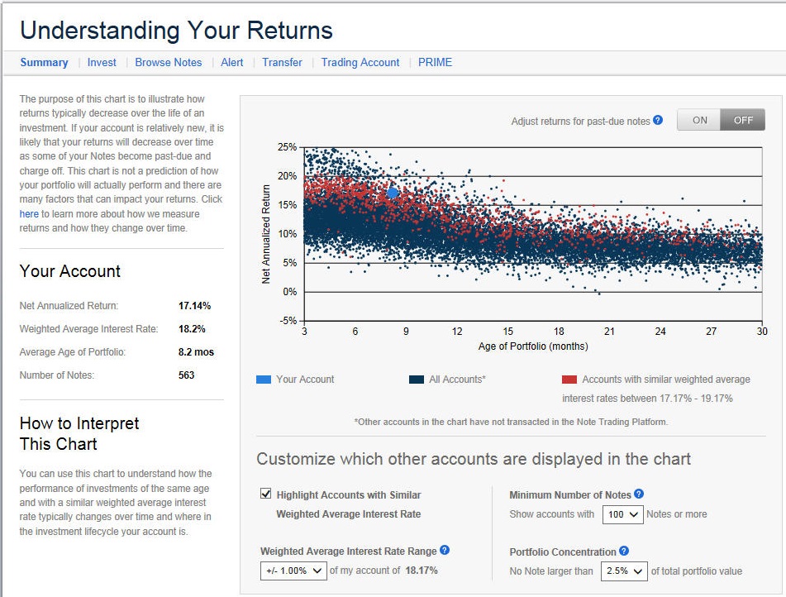Open the Trading Account tab
Image resolution: width=786 pixels, height=597 pixels.
(360, 62)
